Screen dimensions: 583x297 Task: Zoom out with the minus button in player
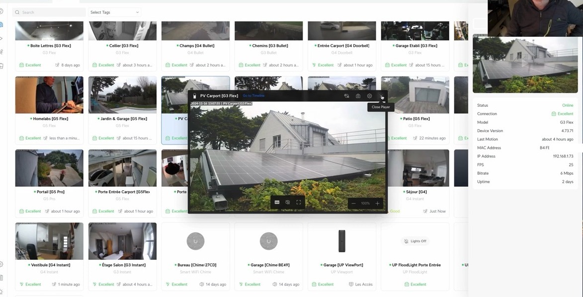pyautogui.click(x=353, y=203)
